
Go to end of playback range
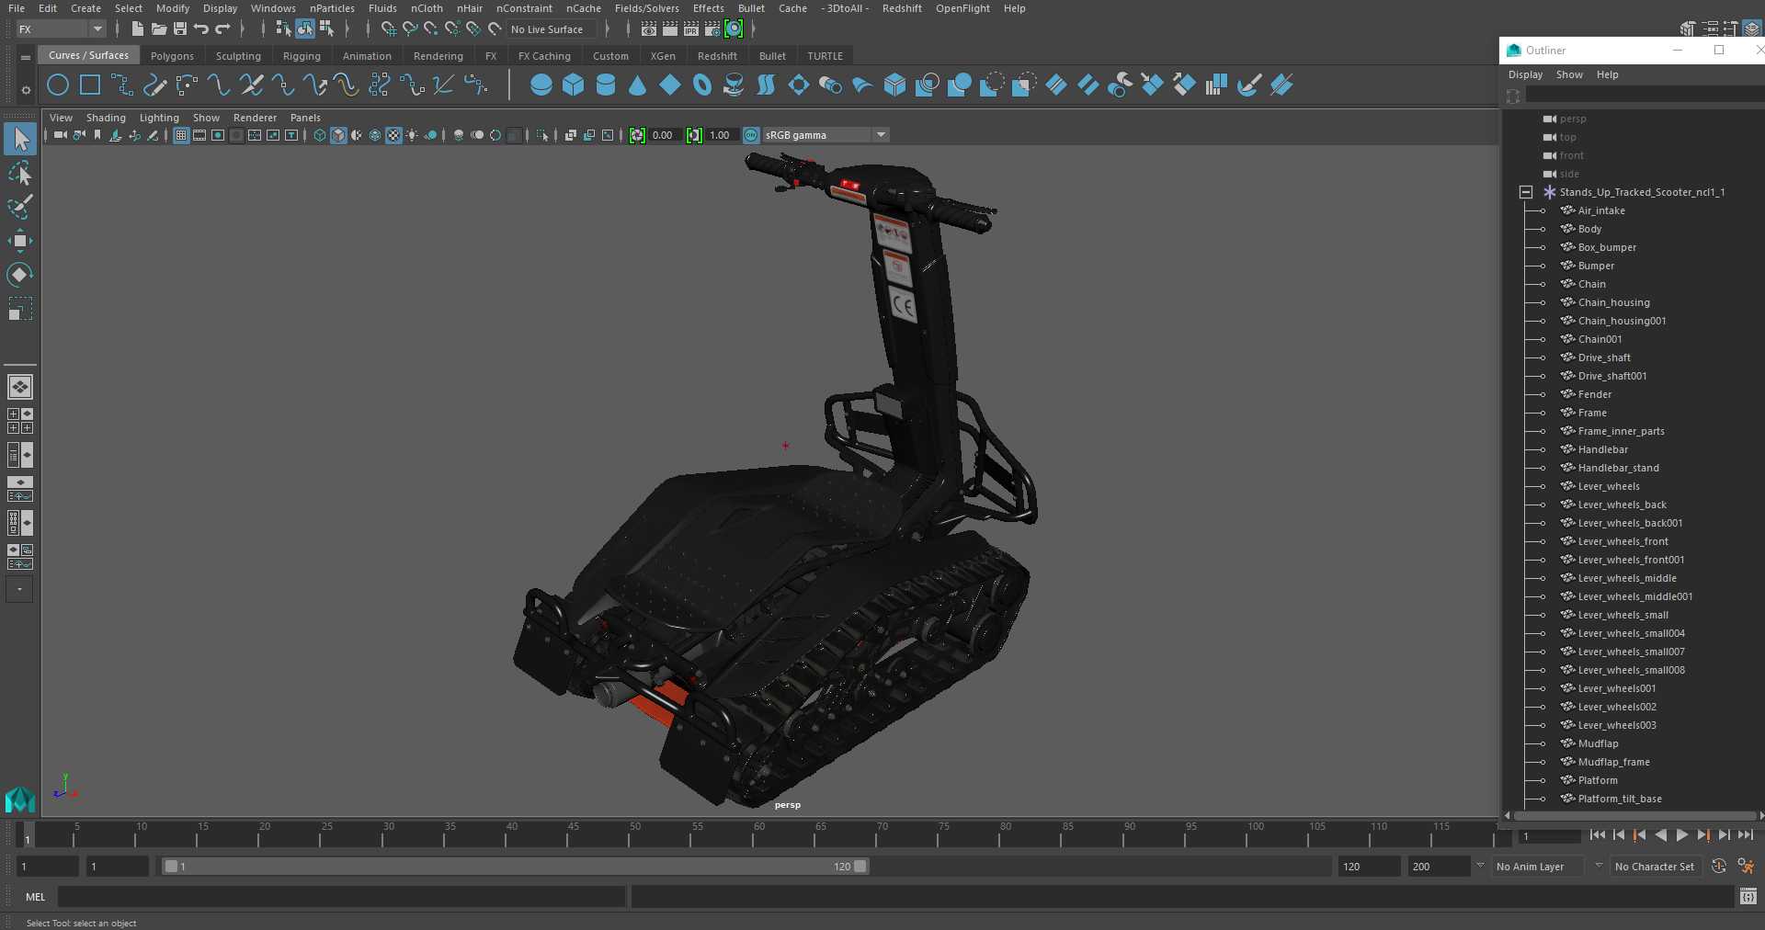[1746, 834]
